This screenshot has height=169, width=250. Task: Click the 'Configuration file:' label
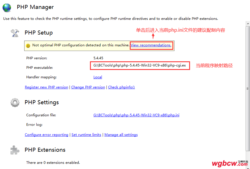pyautogui.click(x=41, y=115)
